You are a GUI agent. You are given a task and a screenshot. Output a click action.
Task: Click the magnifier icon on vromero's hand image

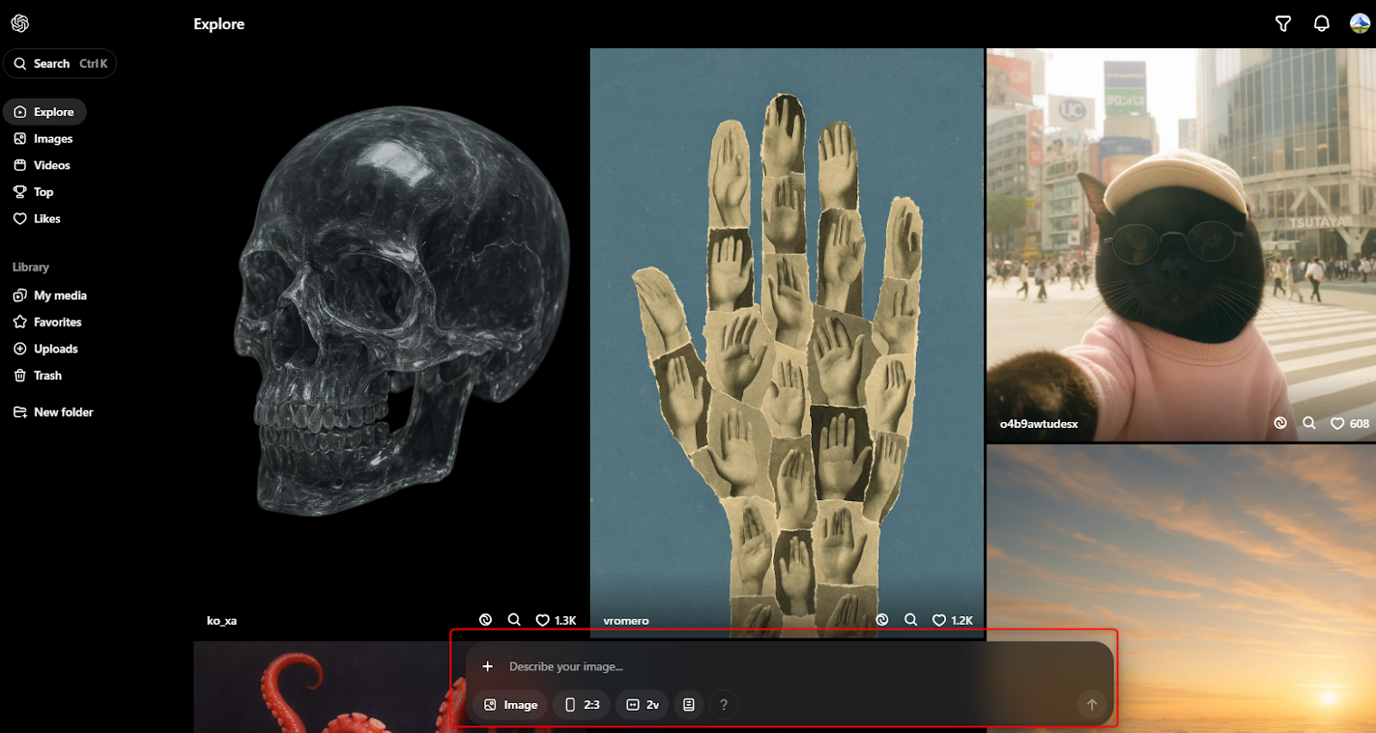(911, 620)
